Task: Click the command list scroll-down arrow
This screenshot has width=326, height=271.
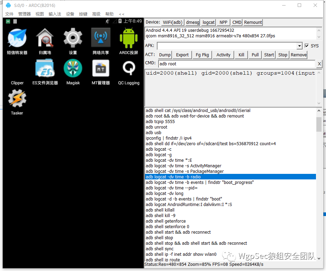Action: coord(319,258)
